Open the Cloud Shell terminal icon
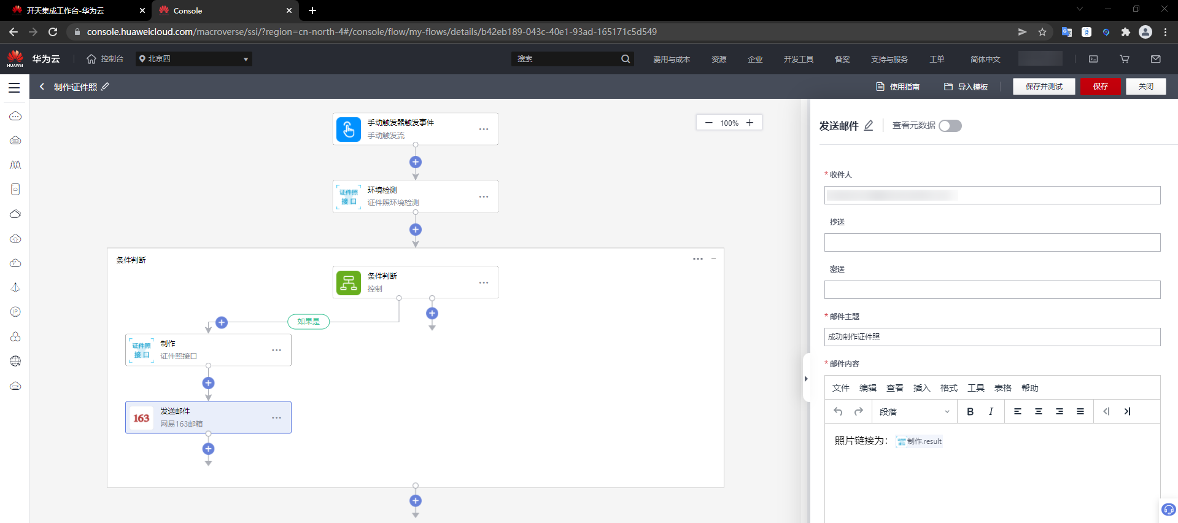Screen dimensions: 1178x523 [1093, 59]
